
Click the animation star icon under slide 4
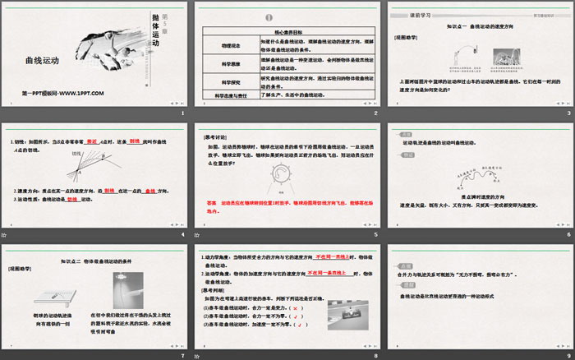pos(4,235)
